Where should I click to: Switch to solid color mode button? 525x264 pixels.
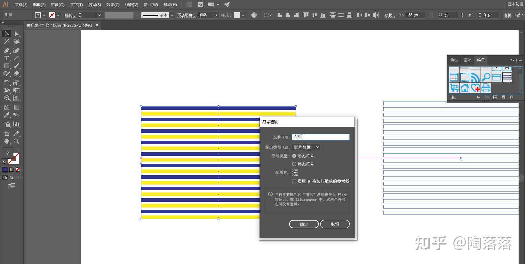5,170
